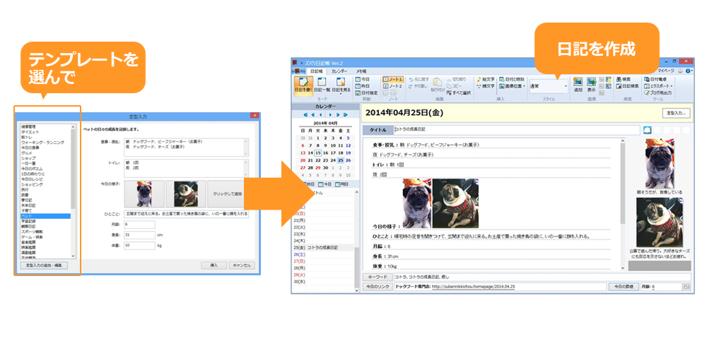The height and width of the screenshot is (353, 707).
Task: Open 画像位置 dropdown
Action: point(512,85)
